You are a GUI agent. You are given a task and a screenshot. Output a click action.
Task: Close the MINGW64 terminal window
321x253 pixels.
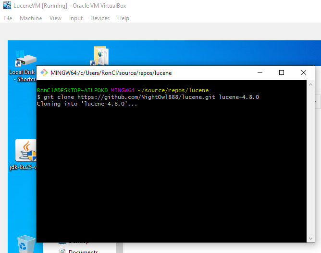click(x=304, y=73)
